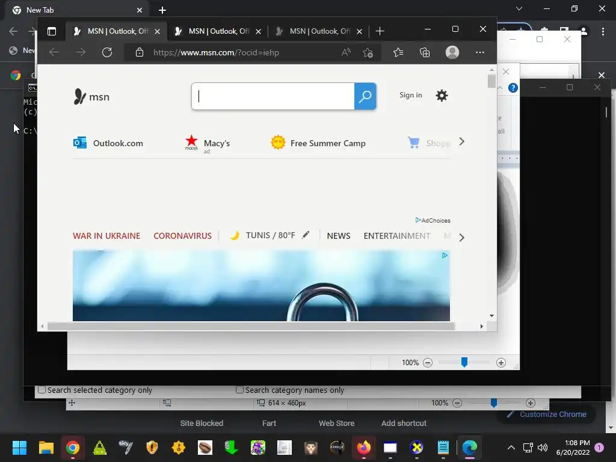Open Site Blocked shortcut in Chrome
This screenshot has height=462, width=616.
click(202, 423)
